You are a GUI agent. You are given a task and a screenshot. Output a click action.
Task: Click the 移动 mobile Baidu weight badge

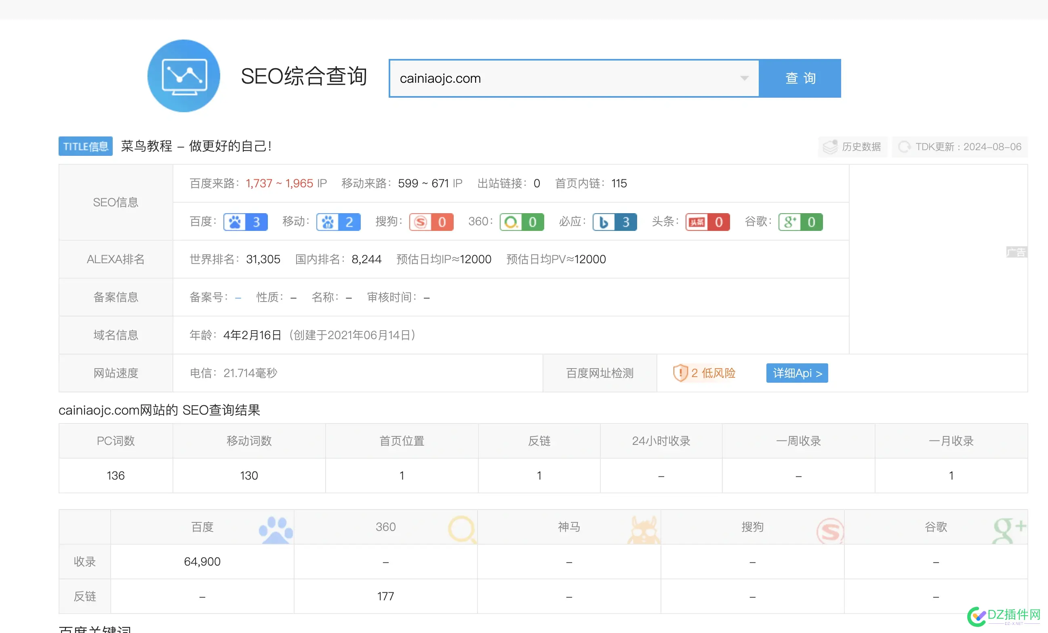(x=338, y=222)
